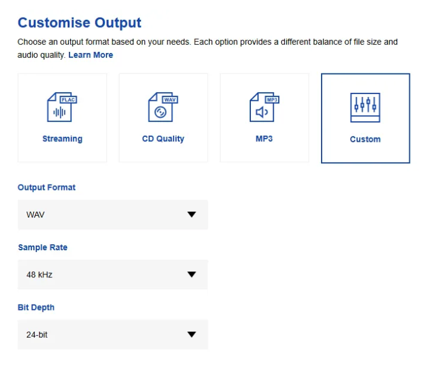Pick the CD Quality card label
The image size is (448, 389).
(x=163, y=139)
